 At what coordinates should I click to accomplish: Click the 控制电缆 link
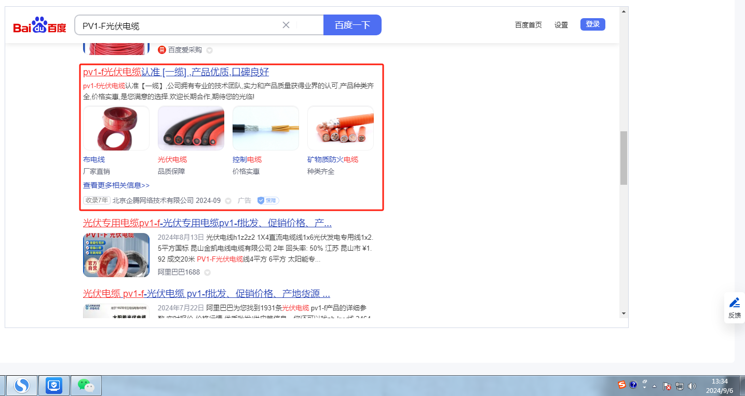tap(247, 159)
